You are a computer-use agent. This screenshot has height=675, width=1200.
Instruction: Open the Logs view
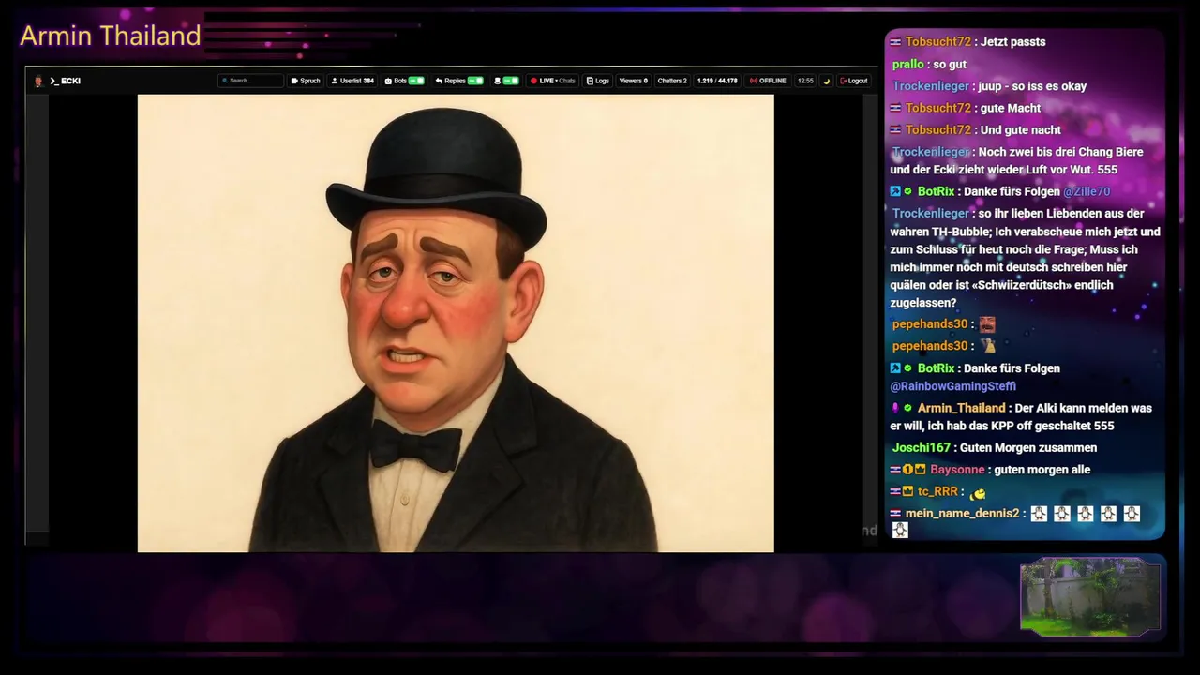click(x=598, y=81)
